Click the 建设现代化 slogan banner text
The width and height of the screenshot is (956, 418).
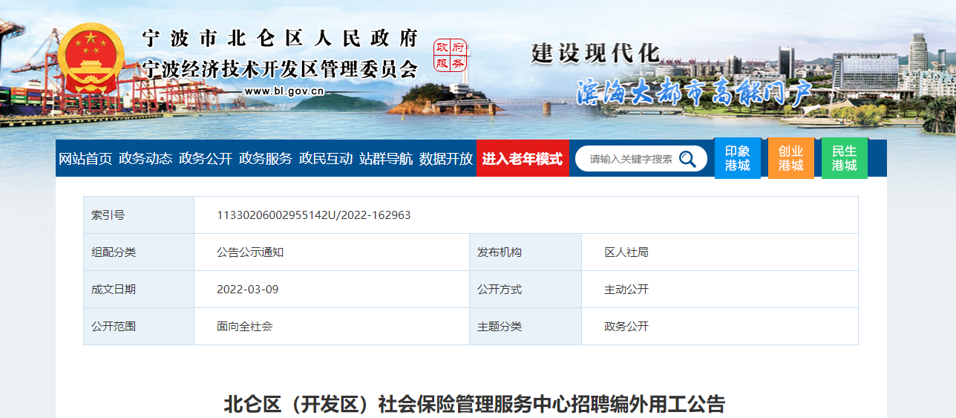click(595, 53)
